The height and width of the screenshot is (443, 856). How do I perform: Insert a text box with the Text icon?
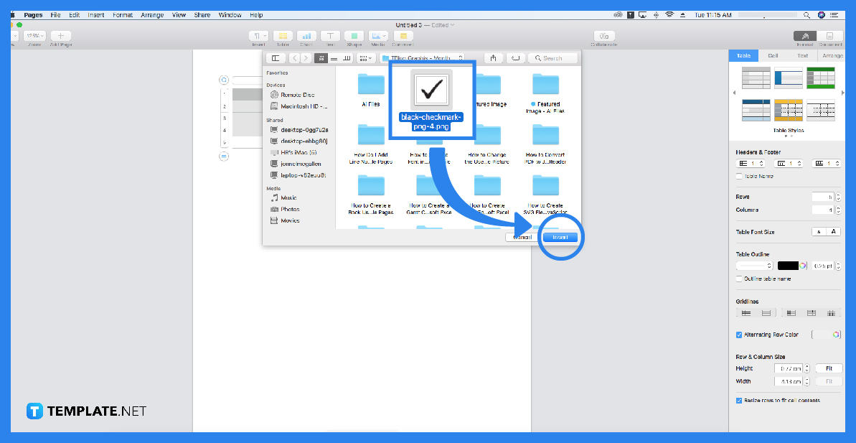coord(330,37)
